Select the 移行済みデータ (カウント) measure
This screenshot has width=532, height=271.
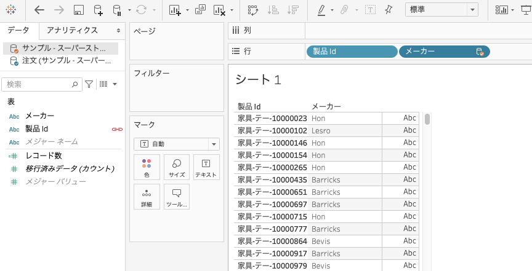70,169
